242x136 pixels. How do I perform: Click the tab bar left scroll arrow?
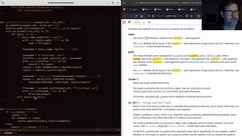[130, 9]
